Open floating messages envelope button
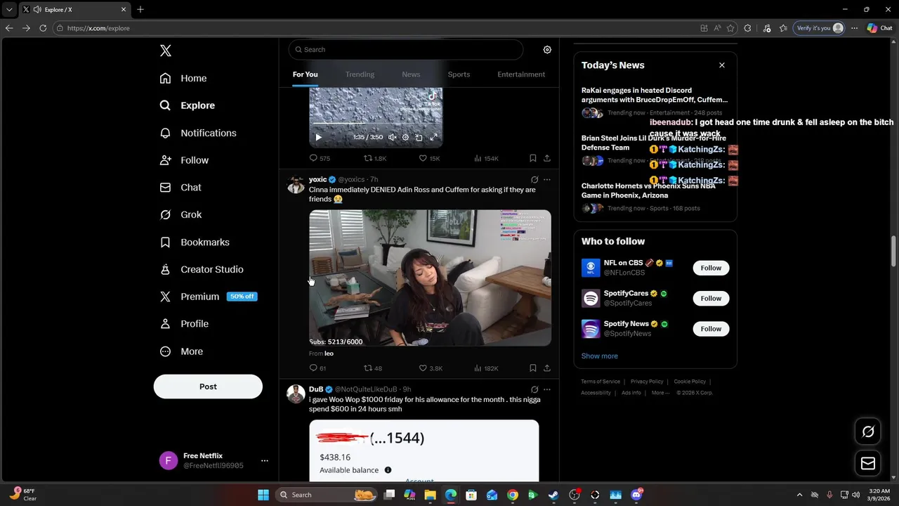 click(868, 463)
